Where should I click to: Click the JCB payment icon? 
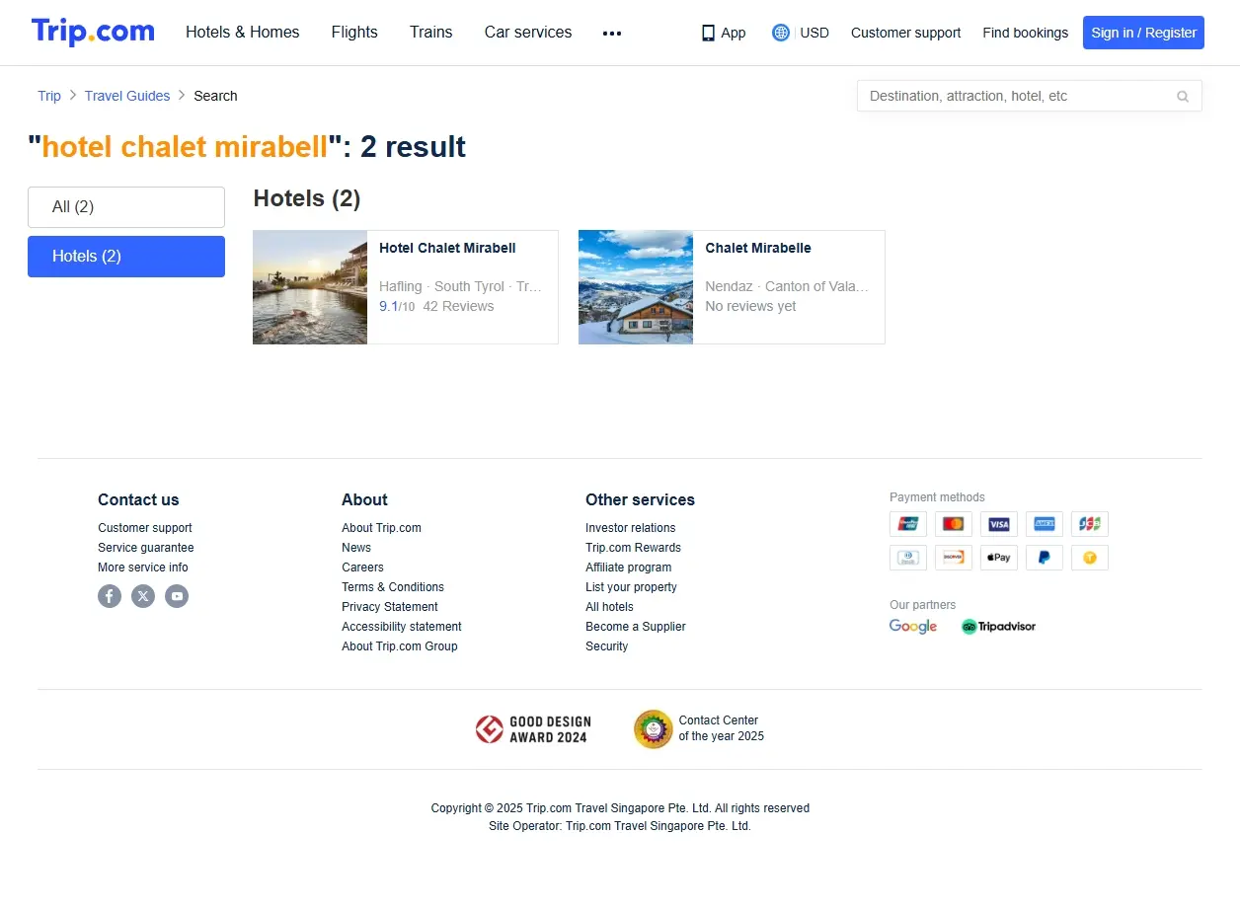[1090, 524]
